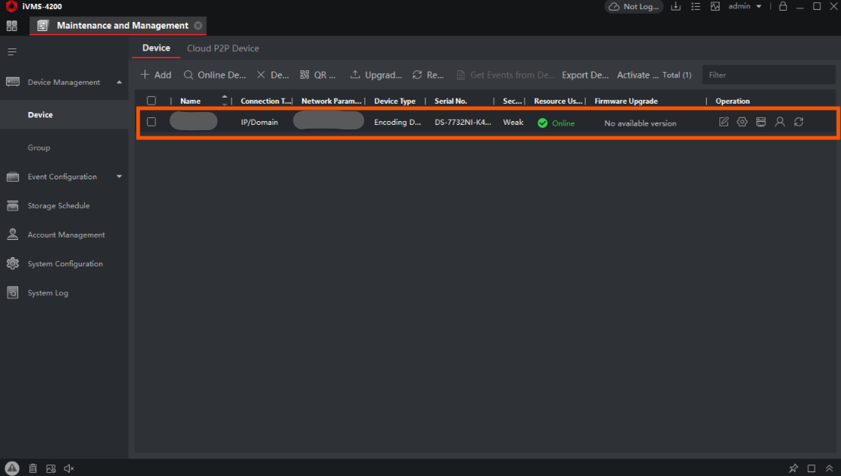Click the serial number DS-7732NI-K4 cell
This screenshot has width=841, height=476.
(x=463, y=123)
